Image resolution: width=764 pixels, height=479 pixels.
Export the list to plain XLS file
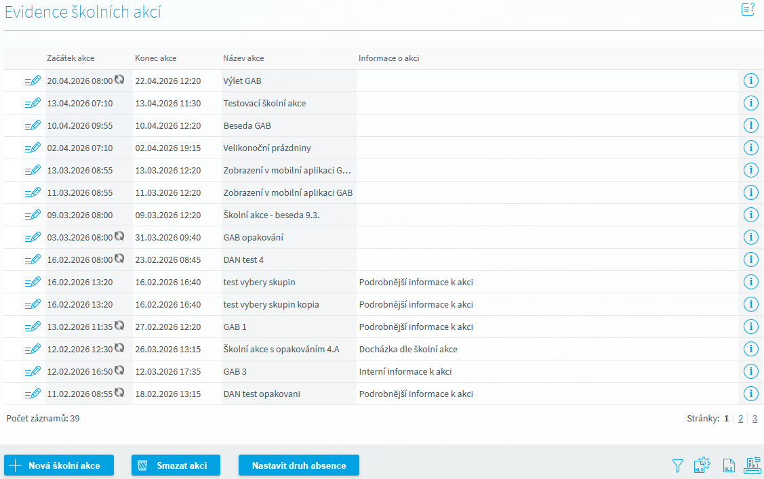pyautogui.click(x=728, y=465)
